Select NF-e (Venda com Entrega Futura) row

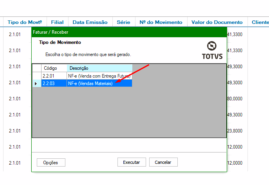point(99,76)
